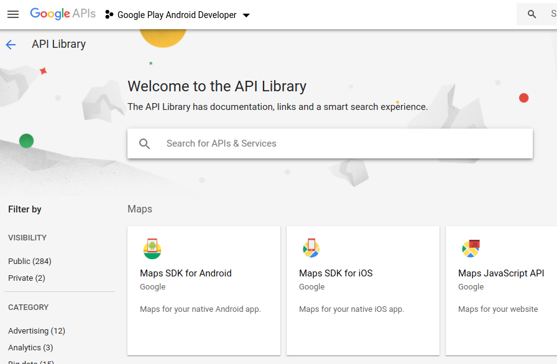Viewport: 557px width, 364px height.
Task: Click the back arrow next to API Library
Action: [11, 44]
